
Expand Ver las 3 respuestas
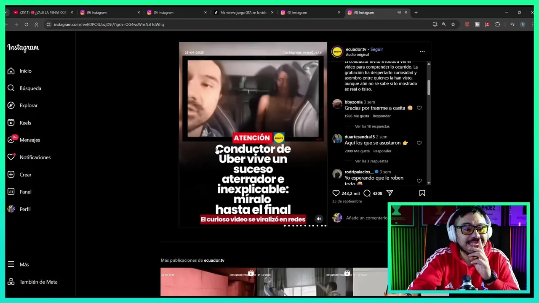click(x=371, y=161)
